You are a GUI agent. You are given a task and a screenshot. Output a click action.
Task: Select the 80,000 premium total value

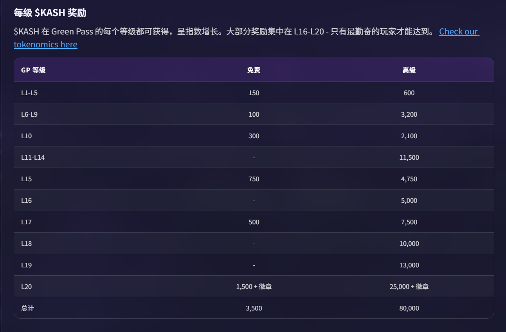pos(409,308)
